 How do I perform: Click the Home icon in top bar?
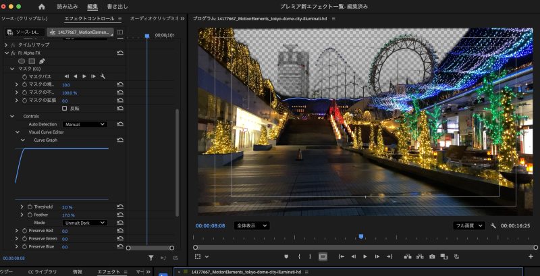[41, 6]
